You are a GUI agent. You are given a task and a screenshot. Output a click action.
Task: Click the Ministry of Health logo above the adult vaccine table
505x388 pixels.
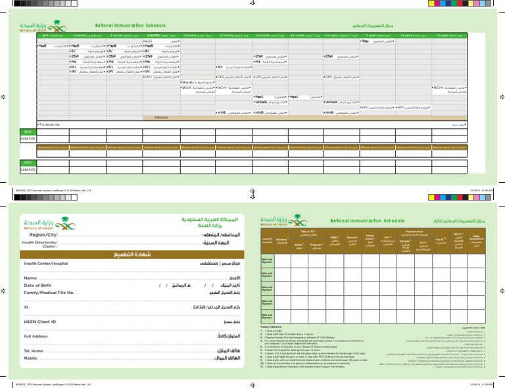[283, 220]
